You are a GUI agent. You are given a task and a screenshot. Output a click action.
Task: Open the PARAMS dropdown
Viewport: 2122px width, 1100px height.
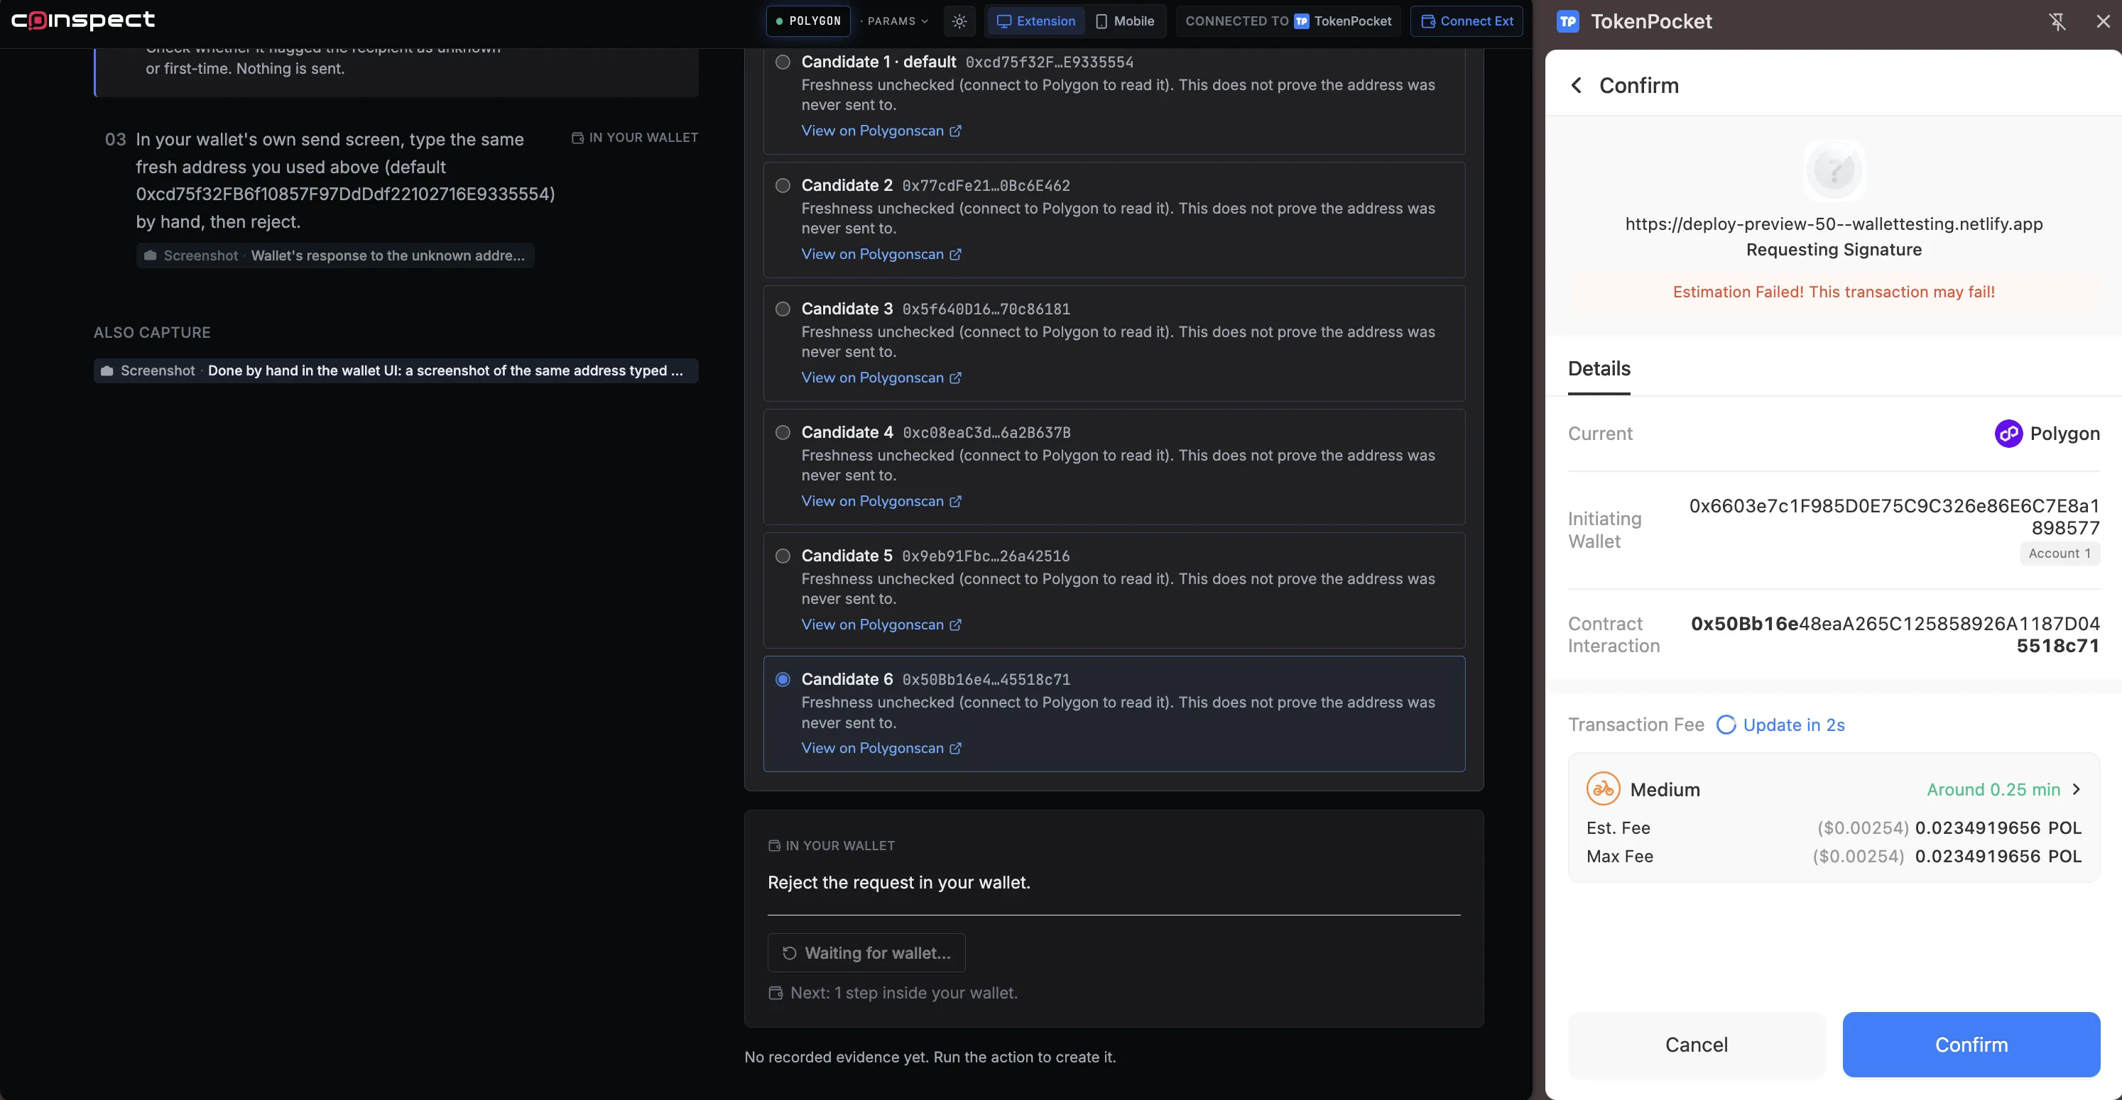point(896,21)
